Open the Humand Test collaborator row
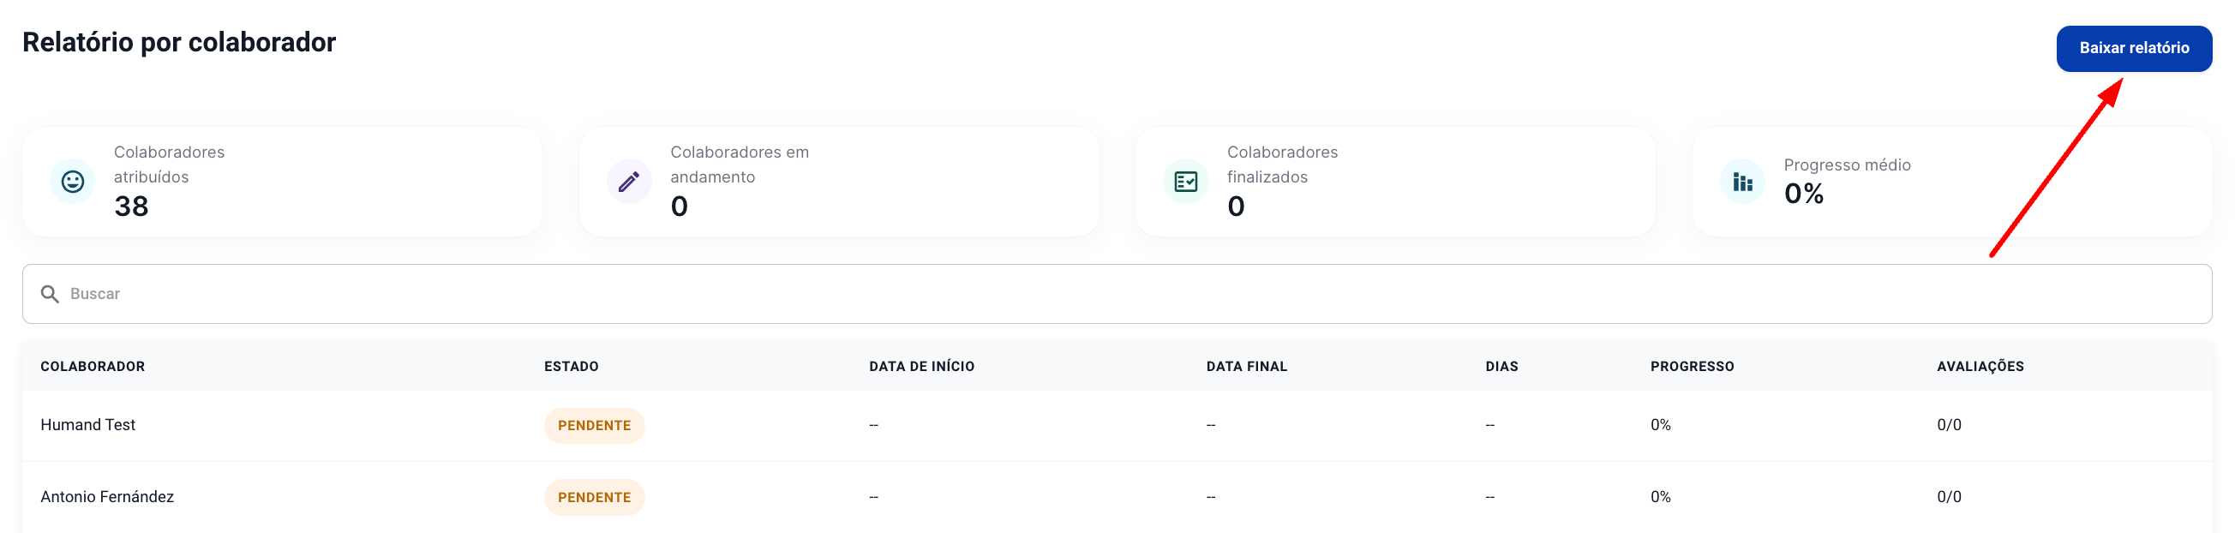2235x533 pixels. (x=1117, y=425)
